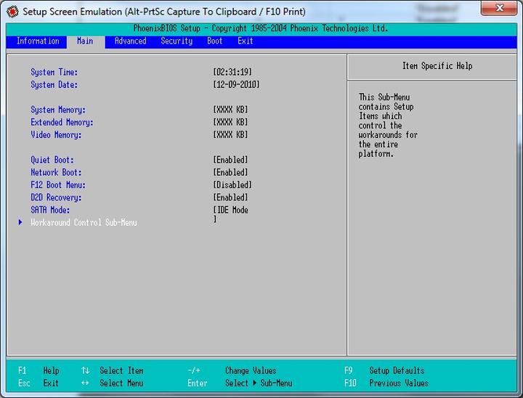Open the Information tab
Screen dimensions: 523x398
pos(38,41)
